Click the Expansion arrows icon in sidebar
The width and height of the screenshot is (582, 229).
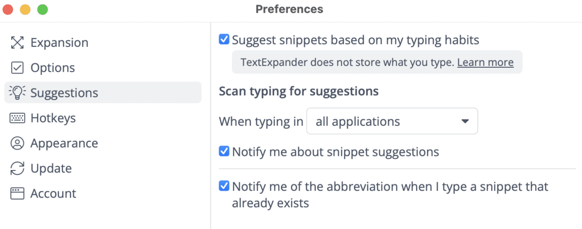click(x=17, y=43)
